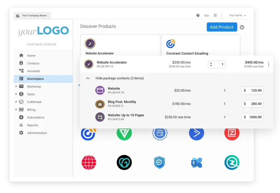The image size is (280, 193).
Task: Edit the Blog Post Monthly price field
Action: click(252, 104)
